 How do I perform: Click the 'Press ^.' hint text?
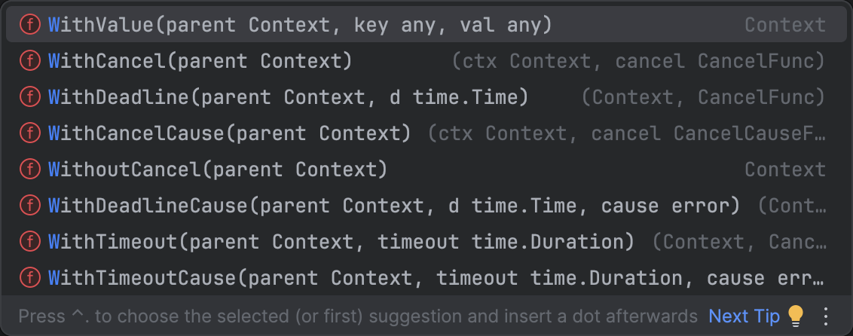(358, 316)
